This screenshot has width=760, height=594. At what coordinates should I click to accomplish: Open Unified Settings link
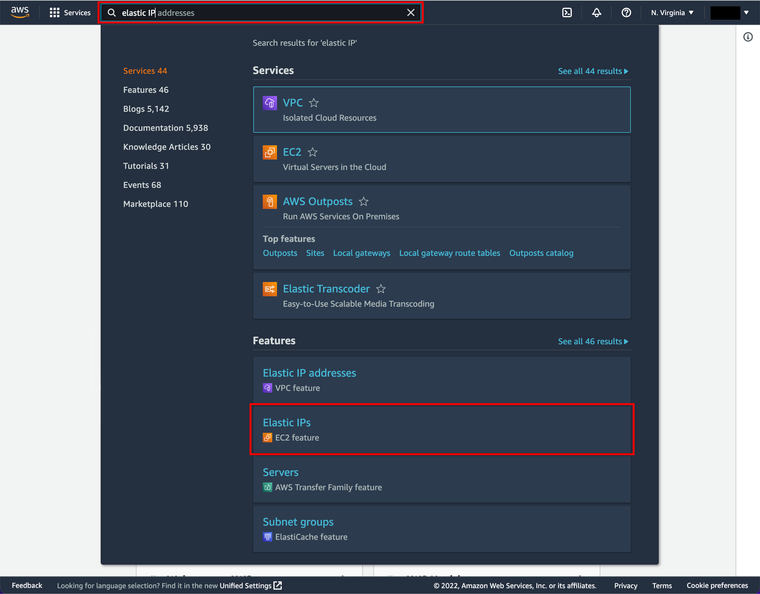(x=245, y=586)
